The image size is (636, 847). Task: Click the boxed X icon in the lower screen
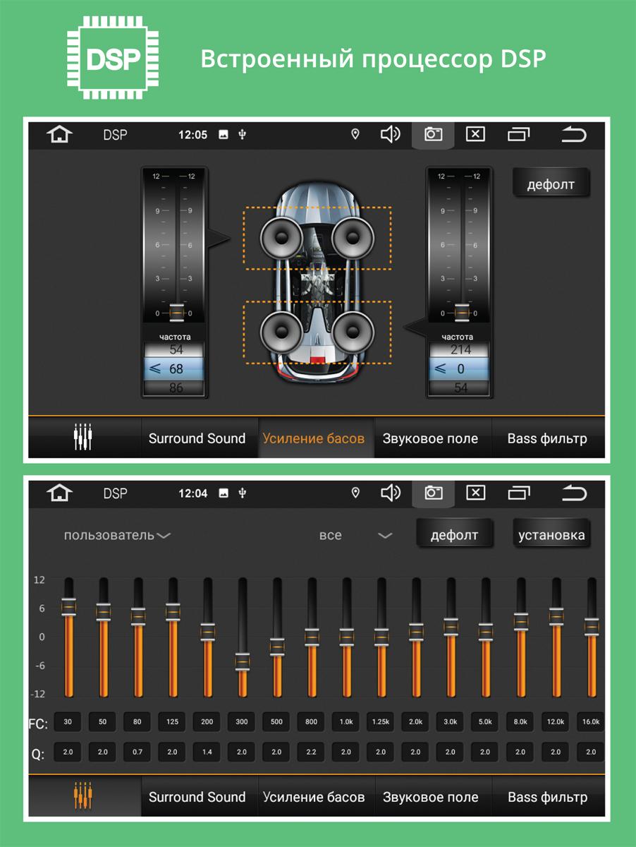click(x=476, y=493)
